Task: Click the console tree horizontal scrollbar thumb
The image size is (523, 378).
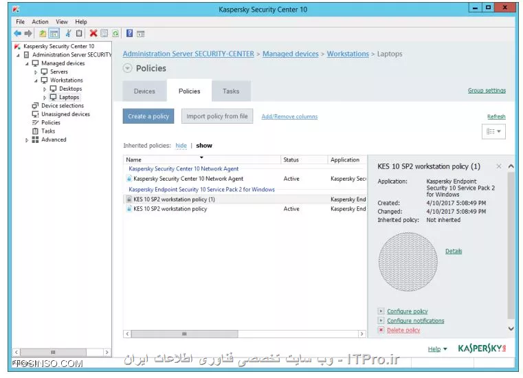Action: tap(53, 352)
